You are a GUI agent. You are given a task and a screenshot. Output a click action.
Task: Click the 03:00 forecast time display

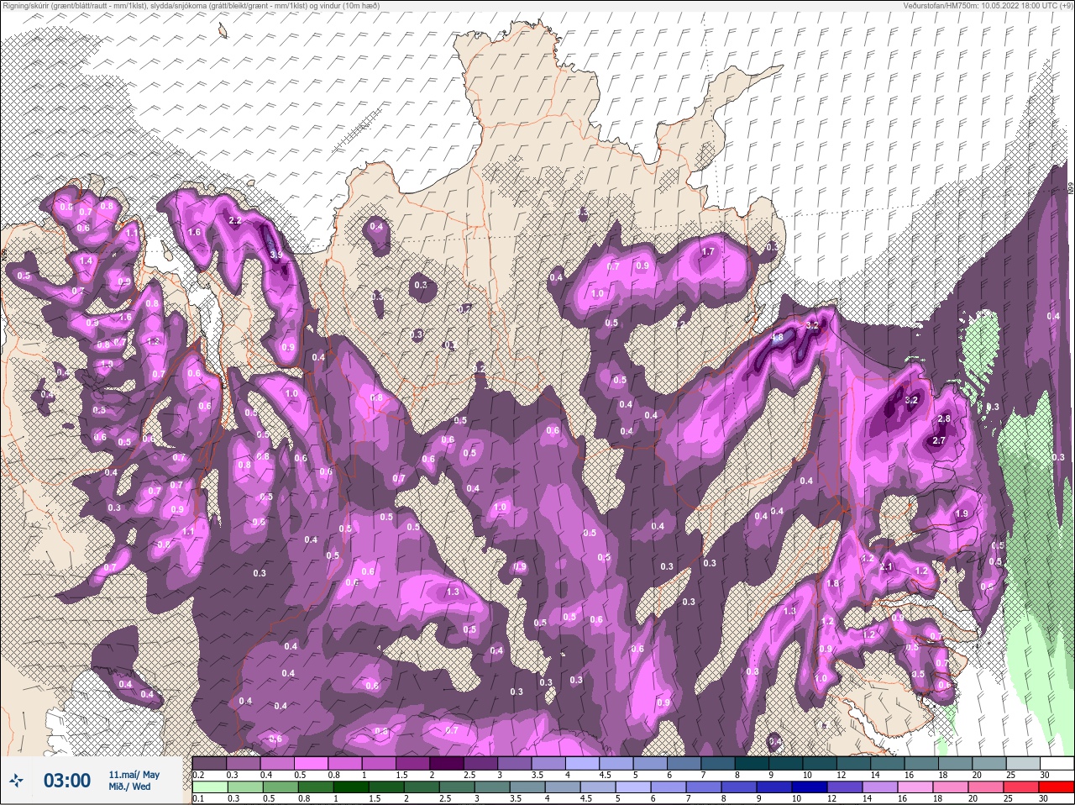click(x=67, y=781)
